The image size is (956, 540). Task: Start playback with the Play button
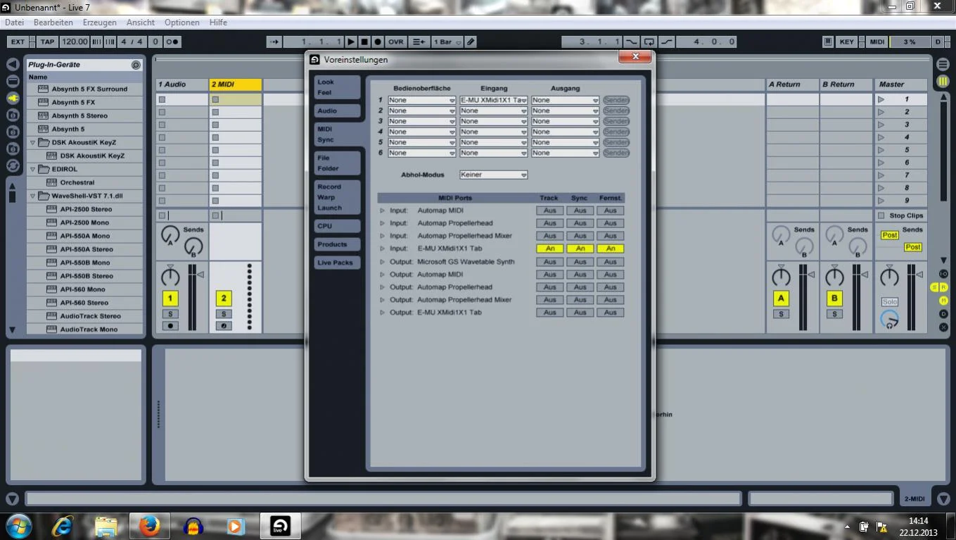352,42
